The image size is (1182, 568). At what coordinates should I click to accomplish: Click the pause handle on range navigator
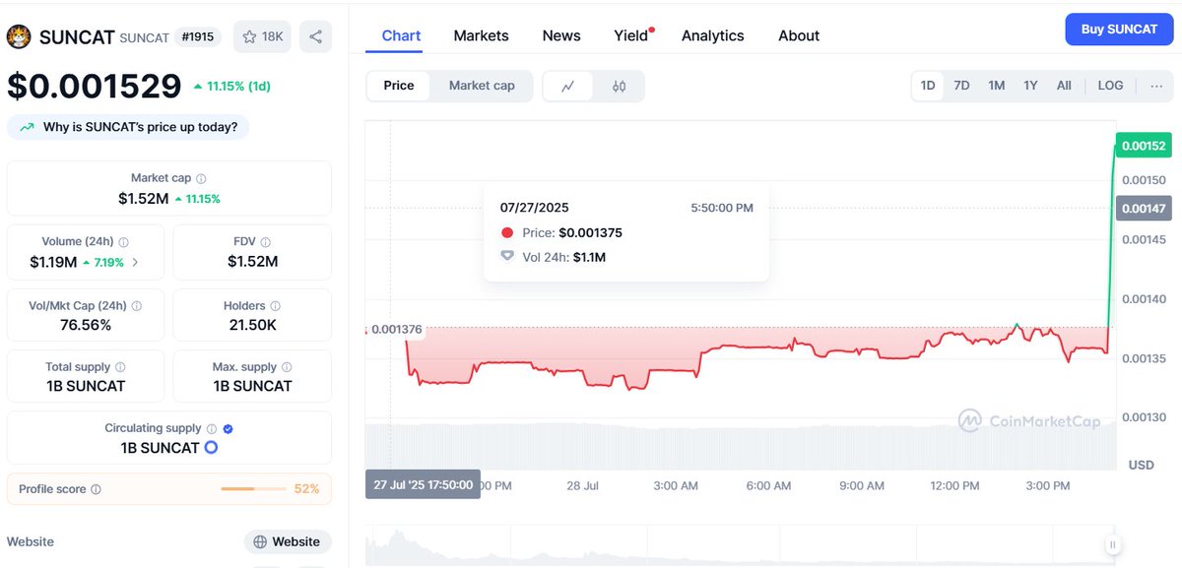point(1113,544)
